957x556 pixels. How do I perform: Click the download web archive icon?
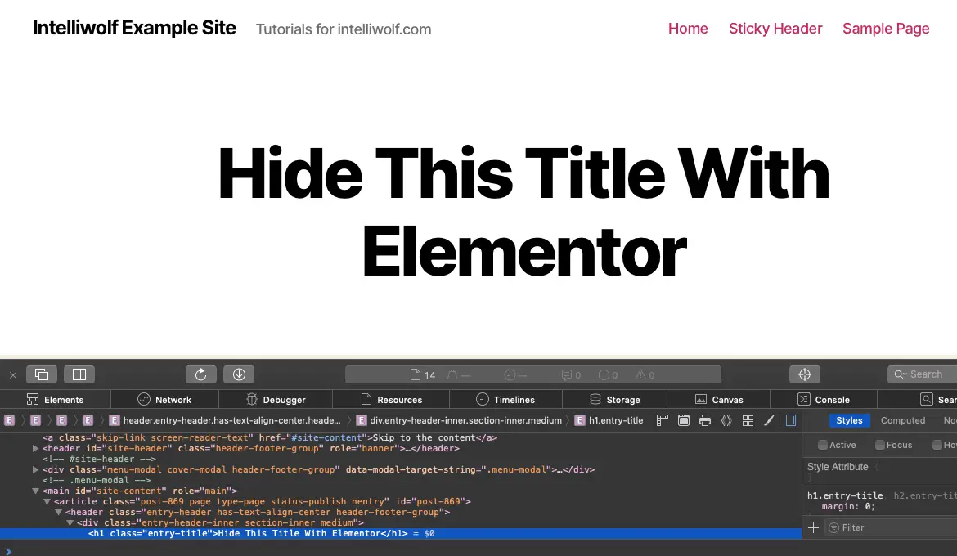point(239,374)
